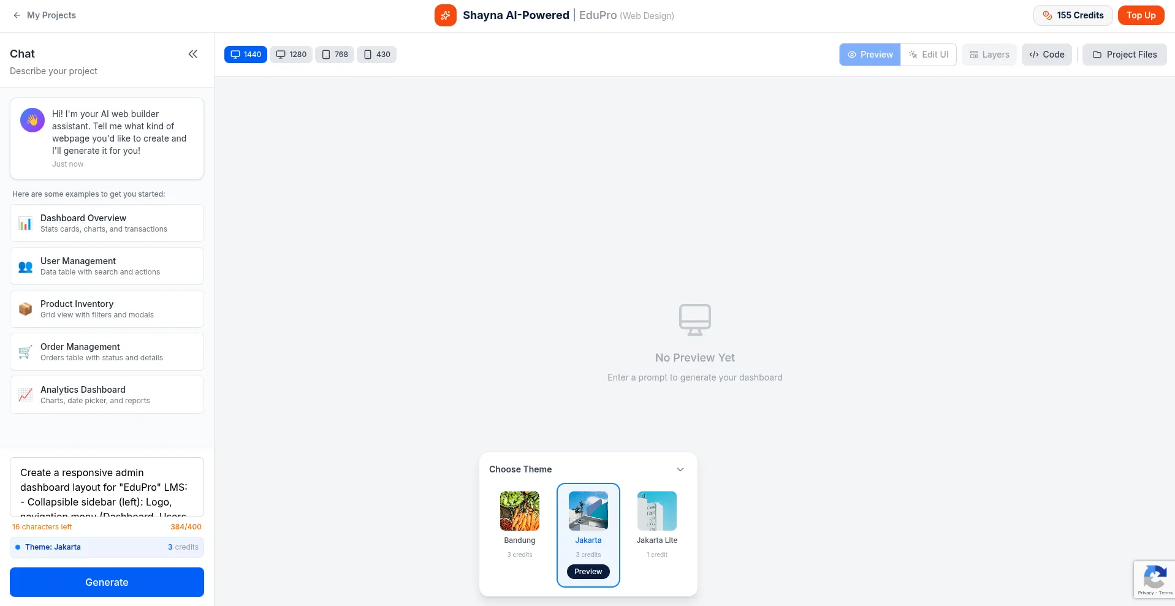The height and width of the screenshot is (606, 1175).
Task: Click the Dashboard Overview chart icon
Action: pos(25,224)
